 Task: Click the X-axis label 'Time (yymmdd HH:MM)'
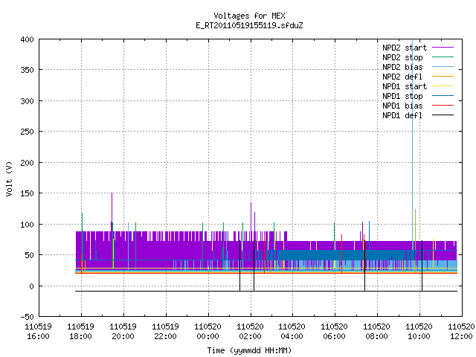(x=249, y=350)
